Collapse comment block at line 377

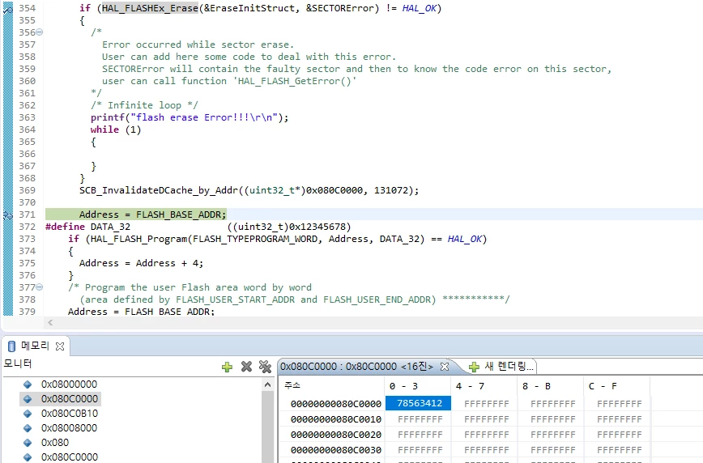click(x=40, y=287)
